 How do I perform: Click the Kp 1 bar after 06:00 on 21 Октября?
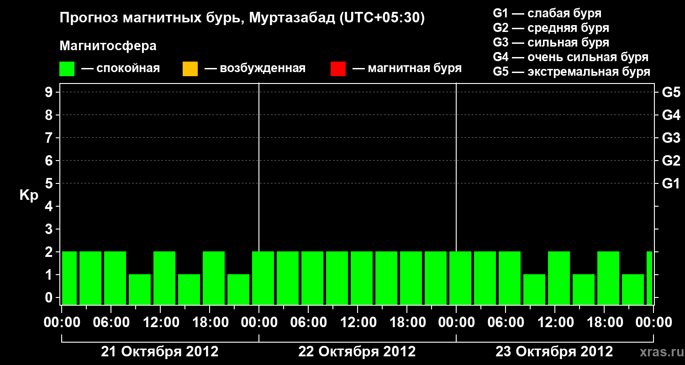[x=140, y=289]
